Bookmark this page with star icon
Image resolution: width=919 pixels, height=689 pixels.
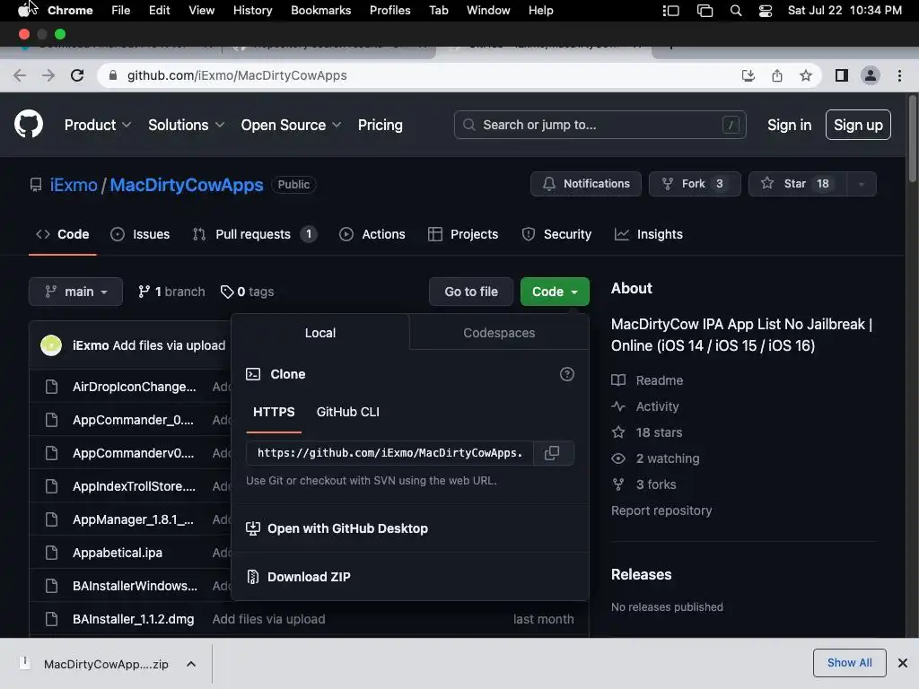coord(806,75)
